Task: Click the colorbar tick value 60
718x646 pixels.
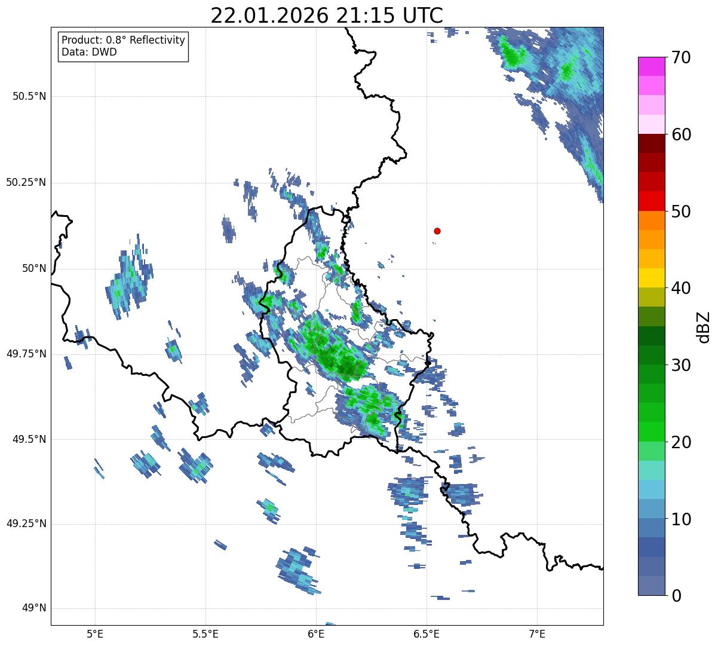Action: (681, 134)
